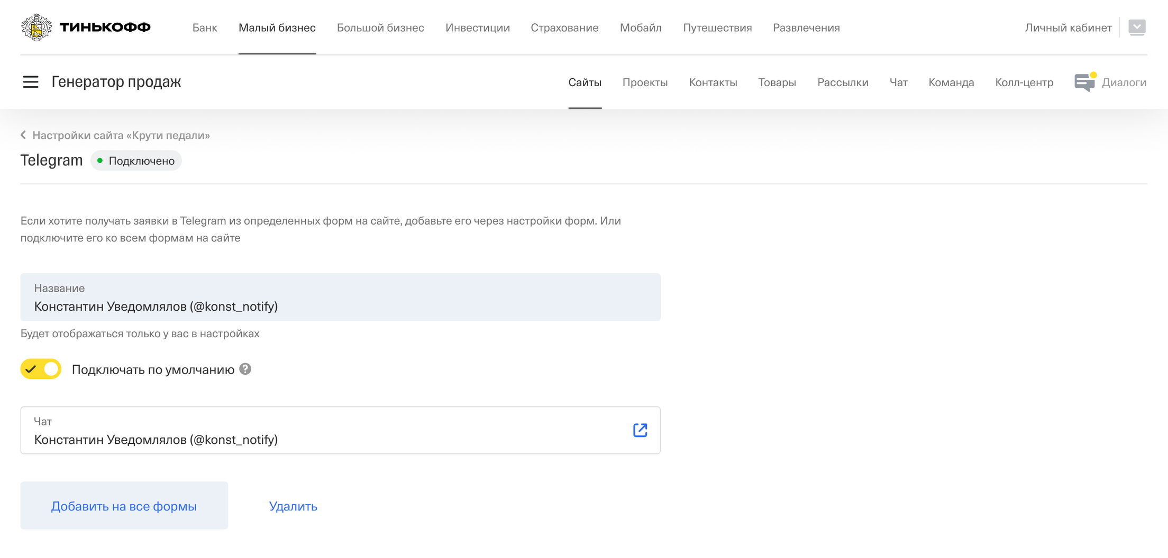Click the ТИНЬКОФФ wordmark
The width and height of the screenshot is (1168, 558).
tap(105, 27)
